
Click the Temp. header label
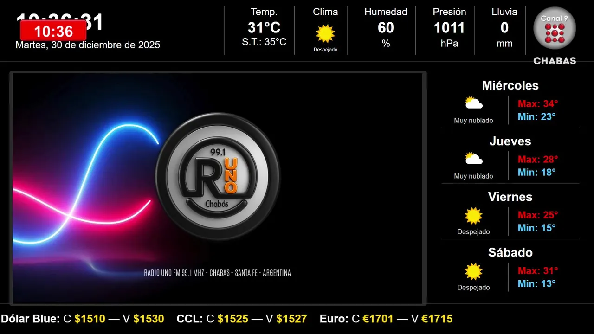pos(264,12)
